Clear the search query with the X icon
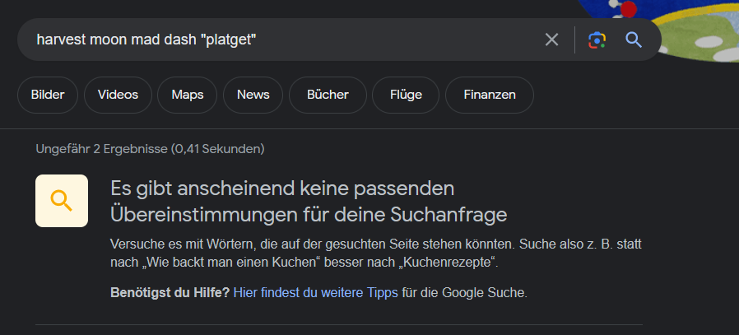The image size is (739, 335). [x=551, y=40]
